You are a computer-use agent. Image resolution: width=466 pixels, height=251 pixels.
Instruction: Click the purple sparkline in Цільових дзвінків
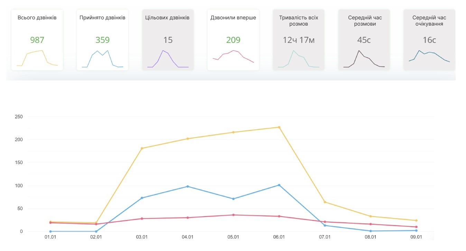168,59
